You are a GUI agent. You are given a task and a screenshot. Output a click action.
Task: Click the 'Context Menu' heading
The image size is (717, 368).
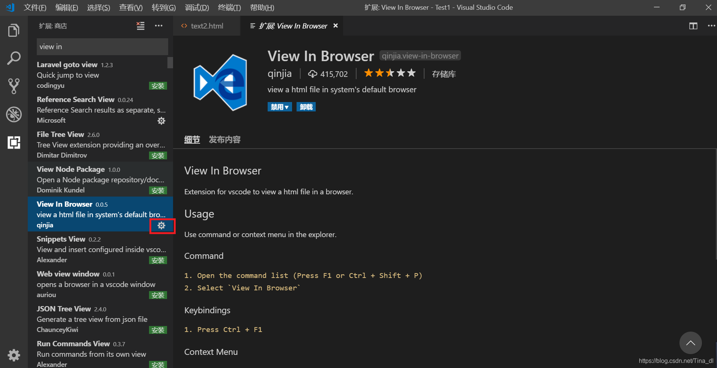coord(211,352)
